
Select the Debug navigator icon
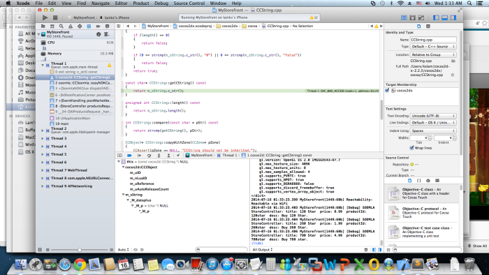tap(89, 26)
